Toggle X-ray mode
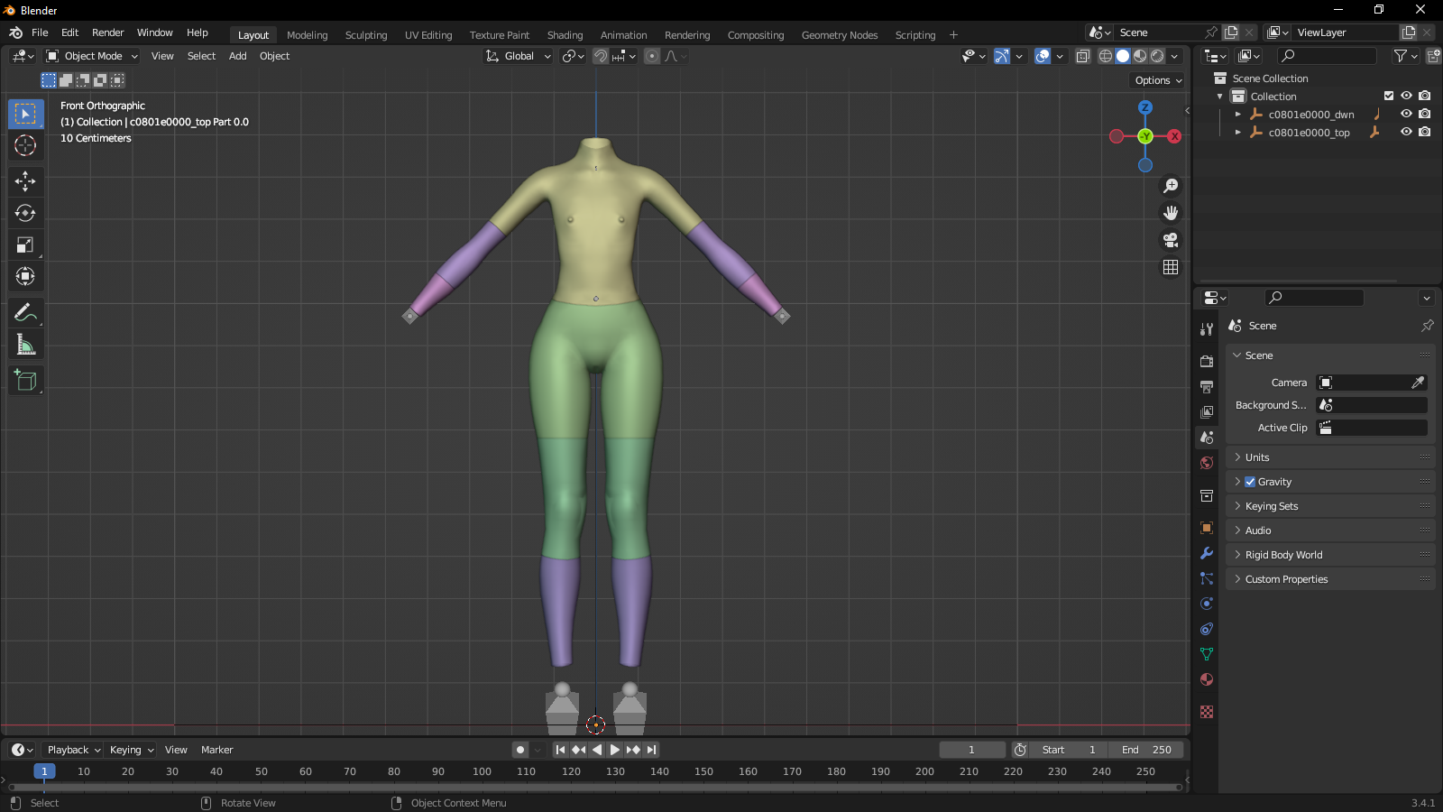Viewport: 1443px width, 812px height. coord(1083,56)
